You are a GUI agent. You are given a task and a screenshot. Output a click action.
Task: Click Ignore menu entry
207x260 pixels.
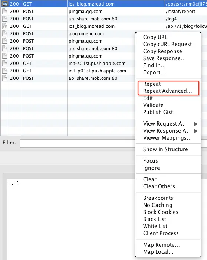[151, 168]
